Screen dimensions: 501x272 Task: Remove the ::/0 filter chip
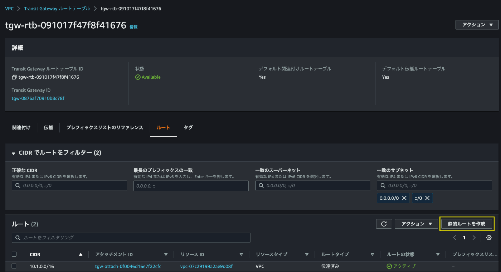[427, 198]
